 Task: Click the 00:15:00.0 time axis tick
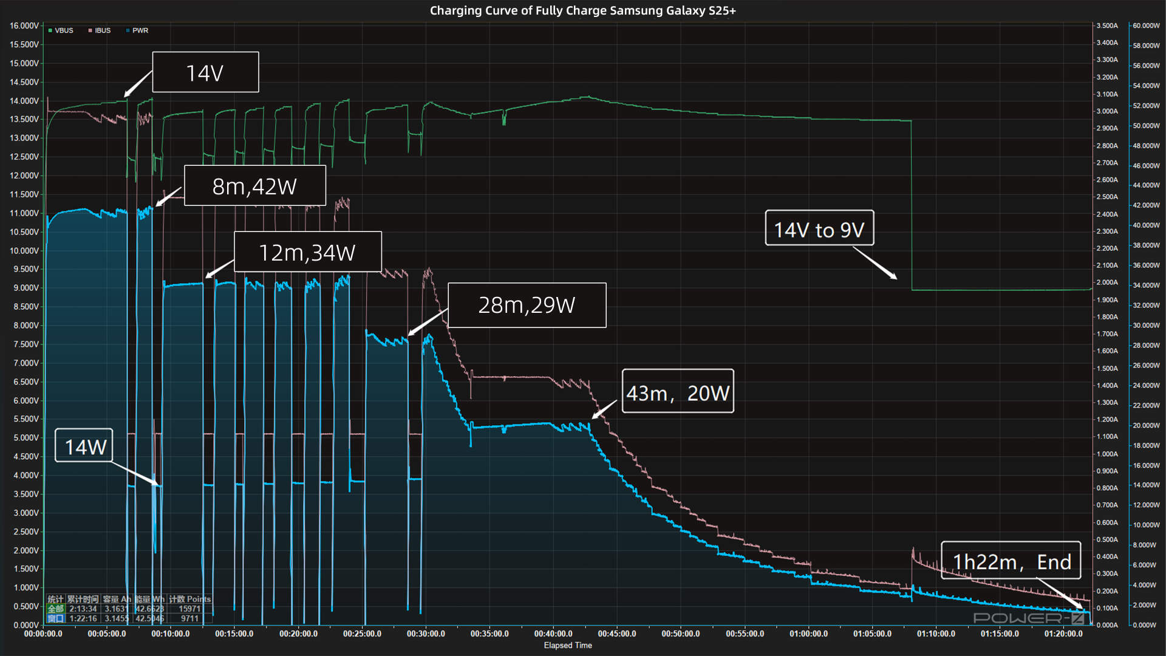coord(234,634)
